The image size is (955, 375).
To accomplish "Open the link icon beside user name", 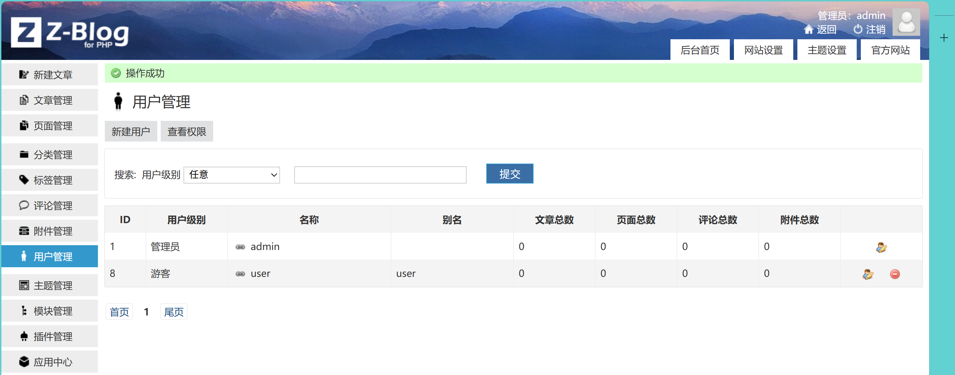I will 240,274.
